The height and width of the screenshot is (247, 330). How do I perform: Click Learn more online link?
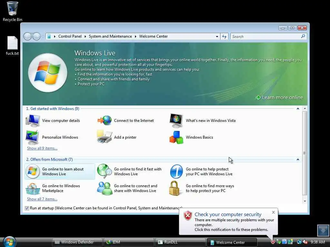279,97
